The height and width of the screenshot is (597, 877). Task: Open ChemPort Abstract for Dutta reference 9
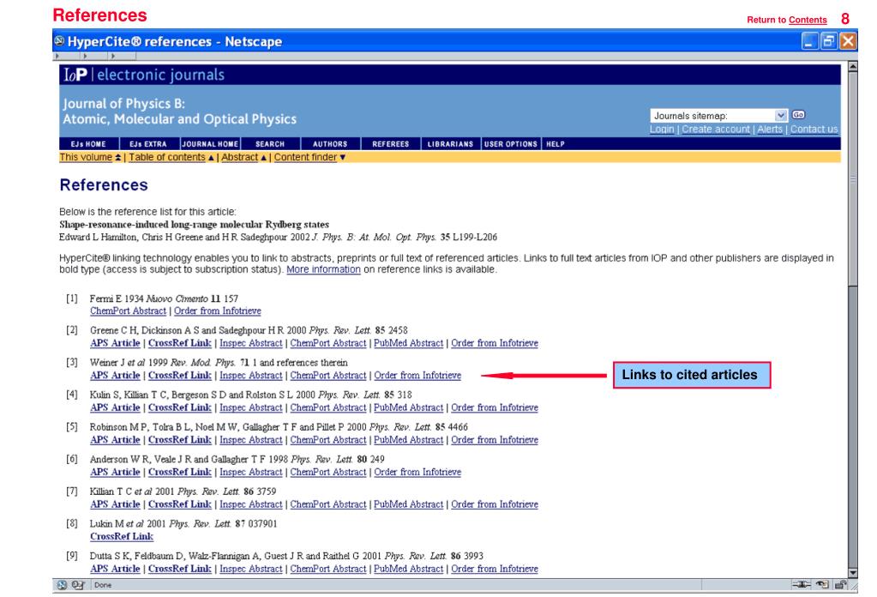pyautogui.click(x=327, y=569)
